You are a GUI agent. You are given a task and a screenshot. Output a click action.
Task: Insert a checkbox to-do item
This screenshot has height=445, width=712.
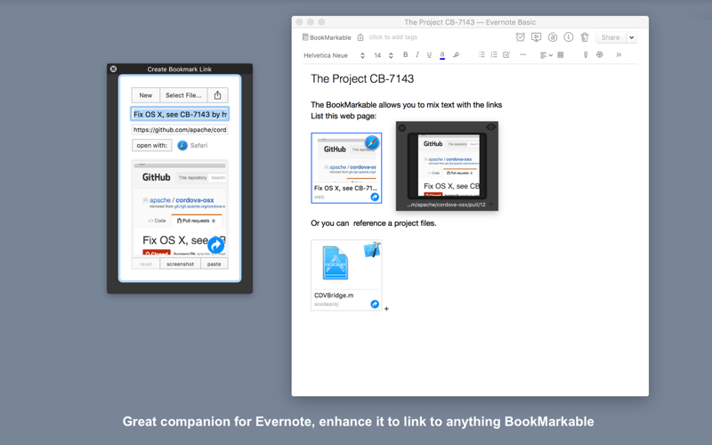point(506,55)
